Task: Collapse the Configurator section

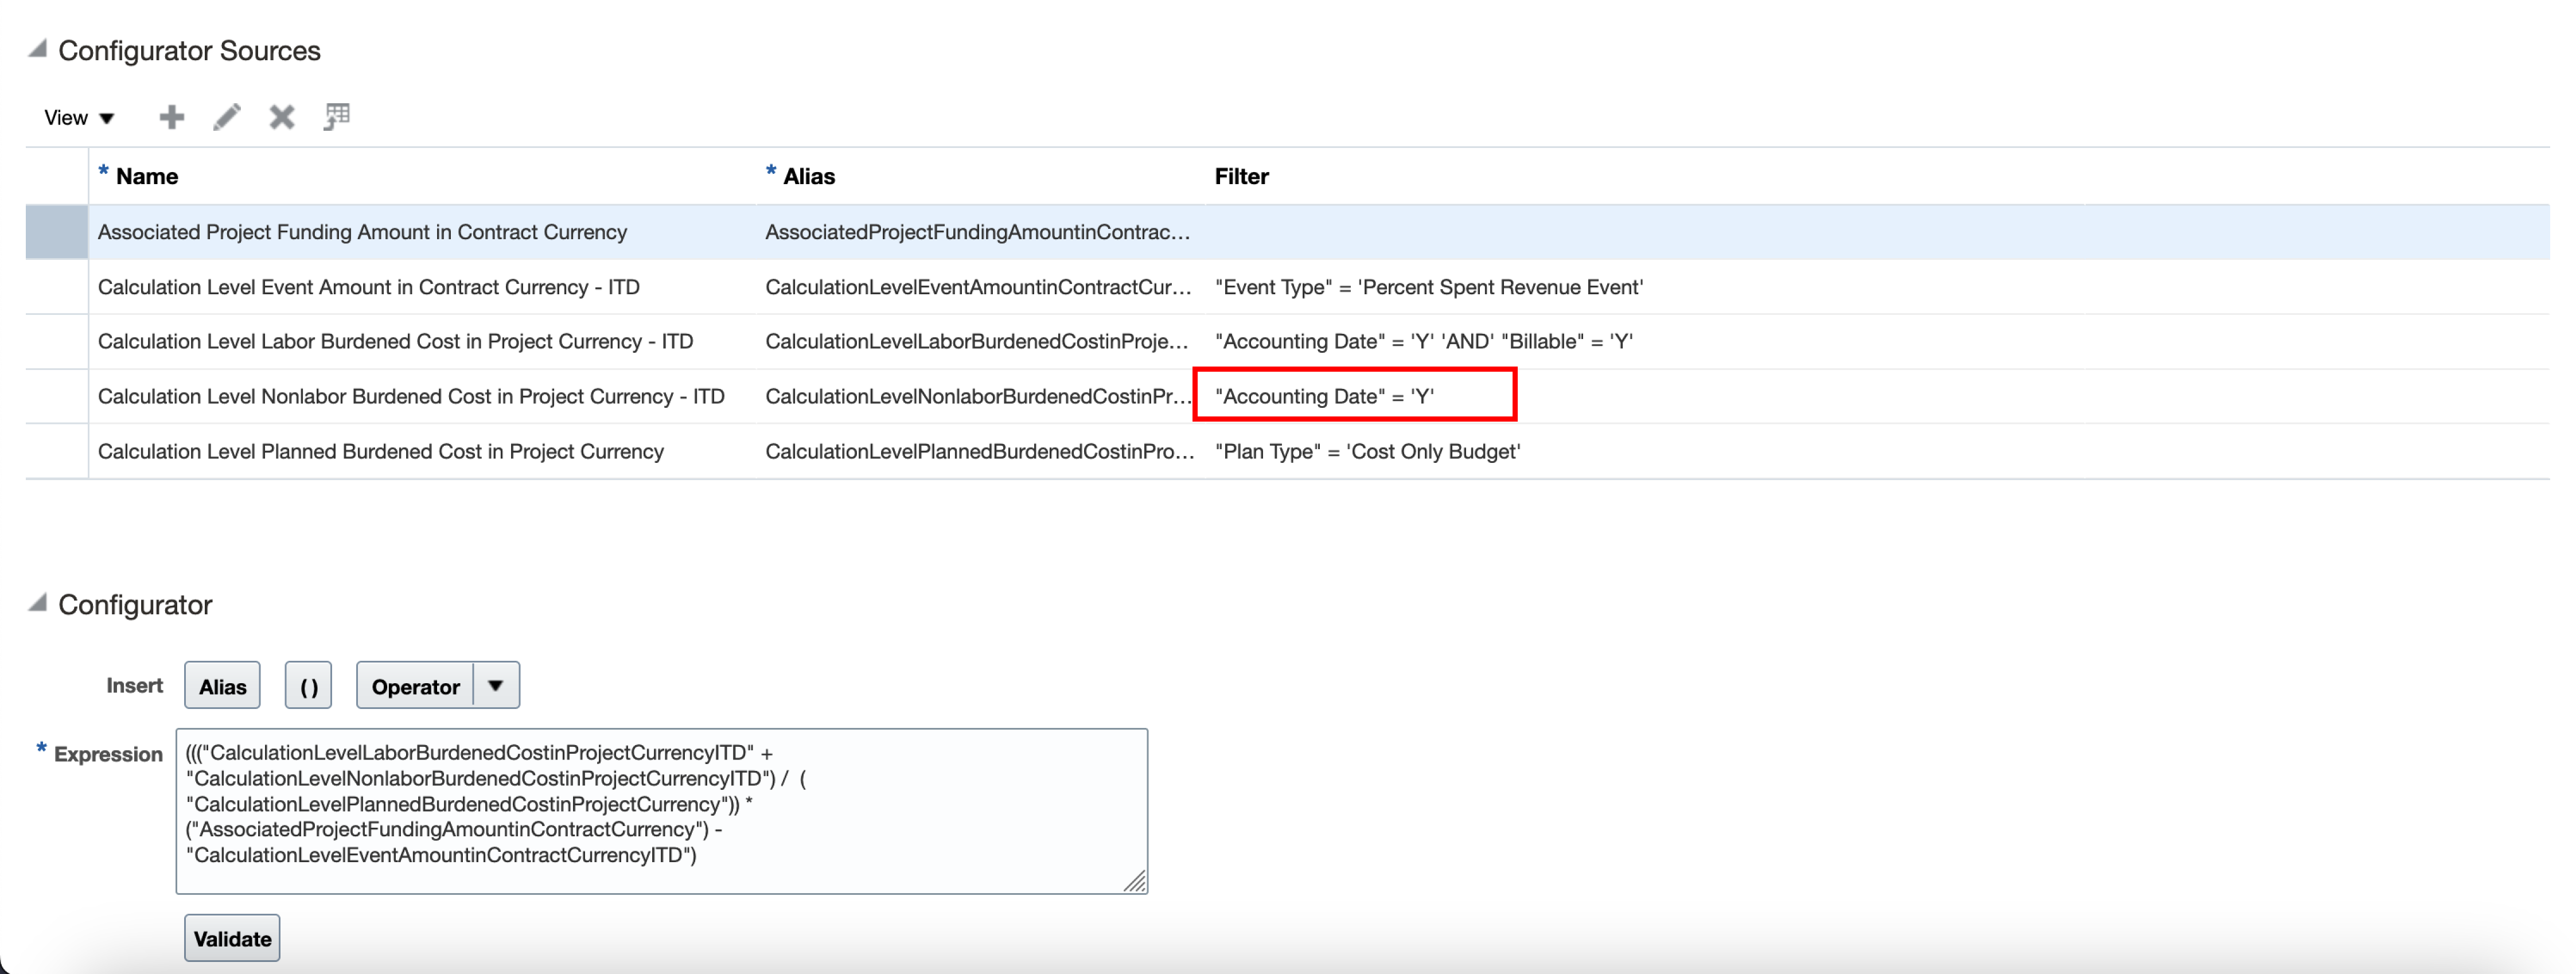Action: click(38, 603)
